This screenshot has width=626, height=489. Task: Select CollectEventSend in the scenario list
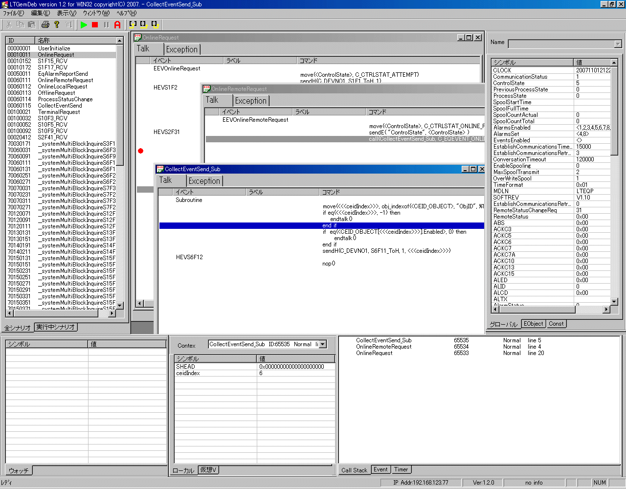(x=60, y=106)
